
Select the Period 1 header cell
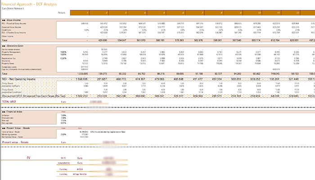tap(80, 13)
